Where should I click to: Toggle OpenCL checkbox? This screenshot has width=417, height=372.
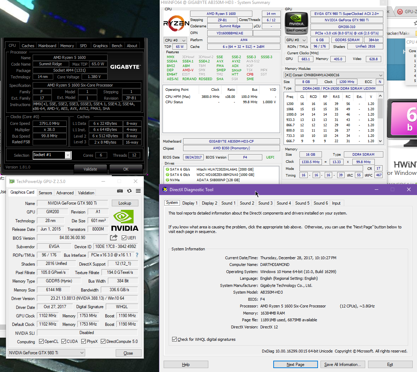coord(41,341)
